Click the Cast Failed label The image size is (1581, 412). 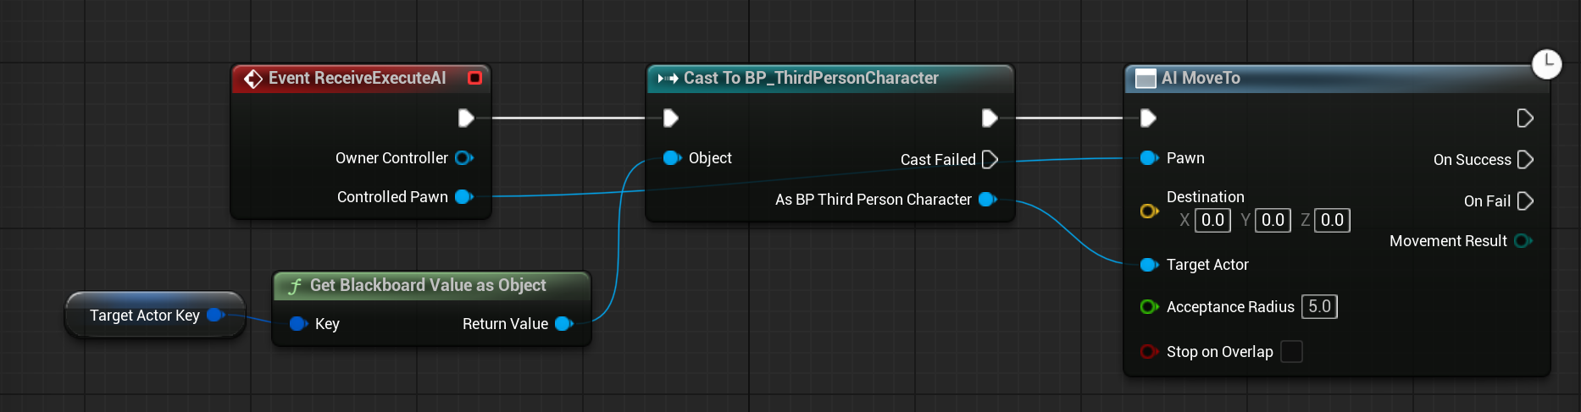938,159
